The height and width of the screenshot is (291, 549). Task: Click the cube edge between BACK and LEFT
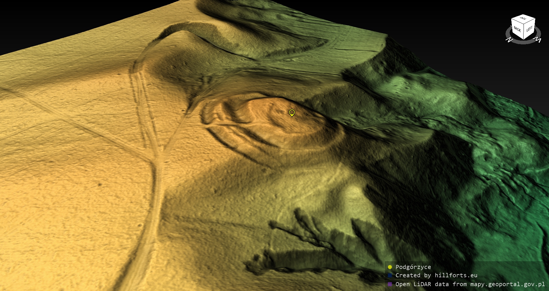tap(524, 31)
